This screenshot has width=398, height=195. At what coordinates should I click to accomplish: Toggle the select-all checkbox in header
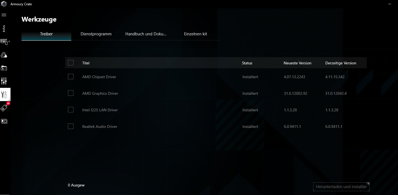(71, 63)
